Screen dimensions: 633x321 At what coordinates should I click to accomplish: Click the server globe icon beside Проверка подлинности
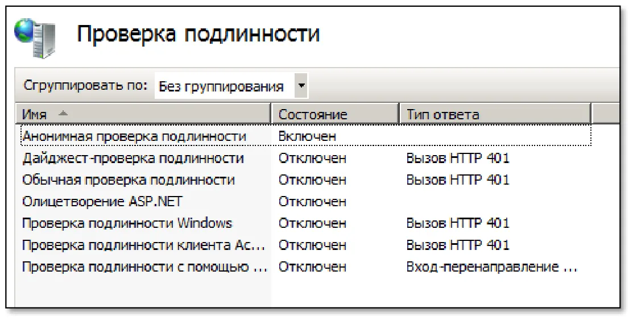point(34,37)
